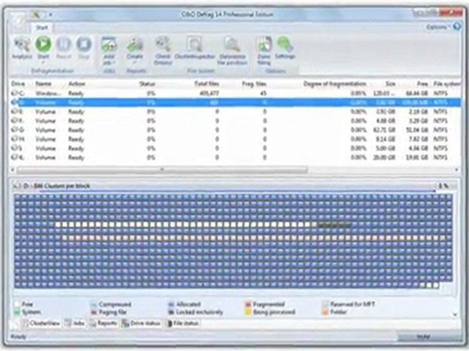Click the drive icon in the cluster view header

[x=17, y=186]
